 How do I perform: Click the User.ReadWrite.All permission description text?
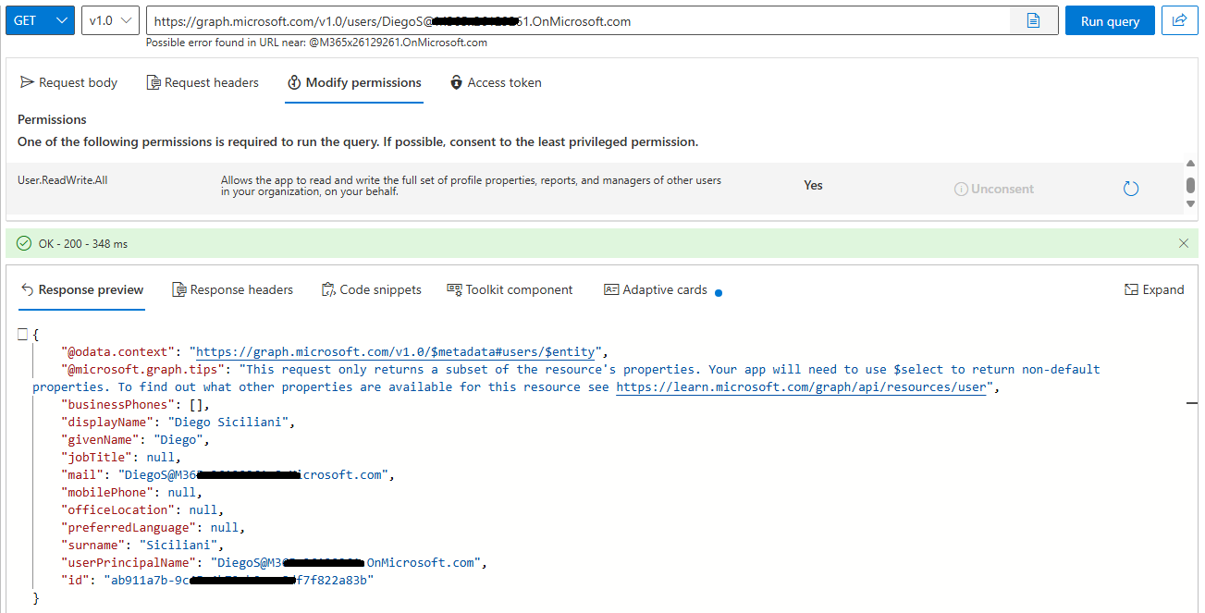[x=471, y=186]
